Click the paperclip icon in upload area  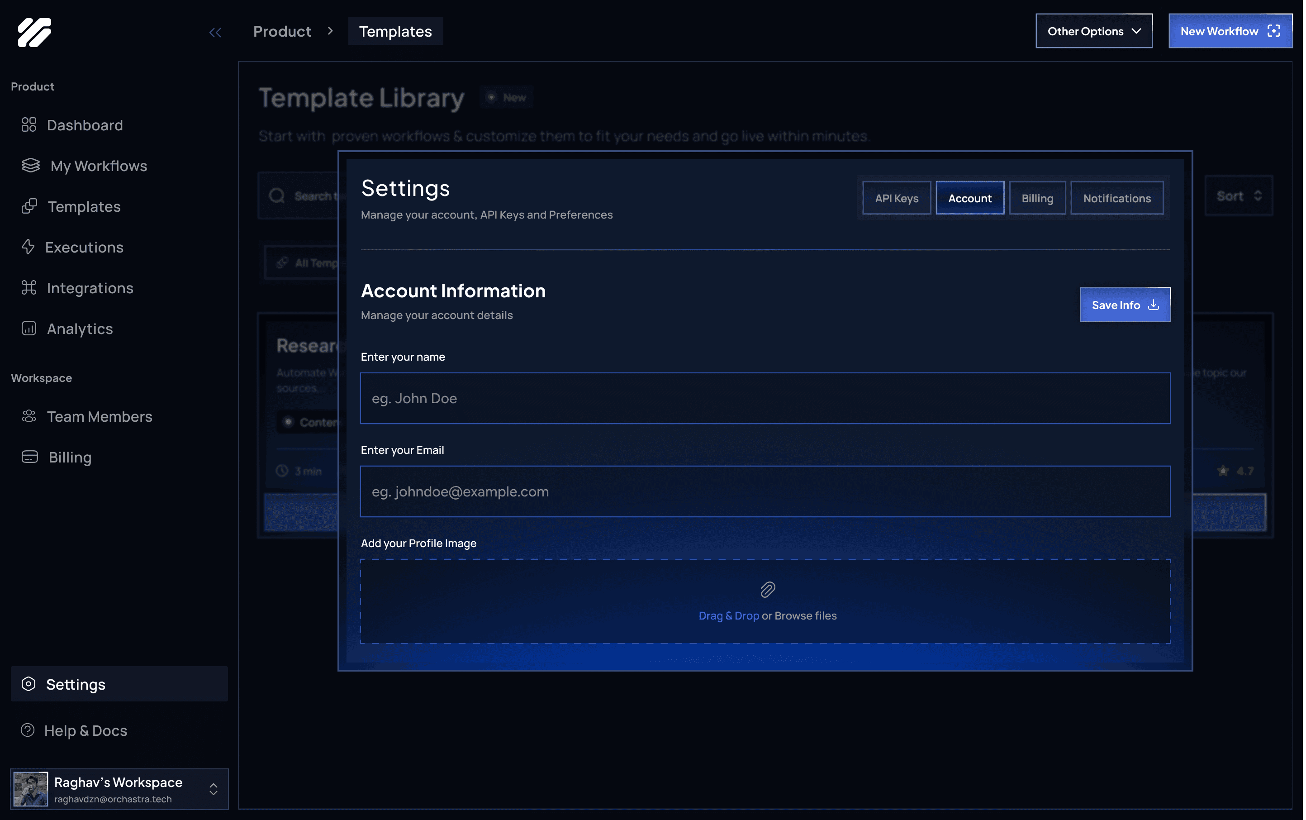coord(768,590)
